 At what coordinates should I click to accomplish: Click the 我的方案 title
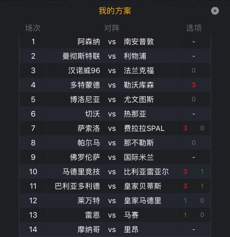(x=115, y=11)
